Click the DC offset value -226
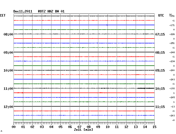This screenshot has width=176, height=134. pos(172,34)
